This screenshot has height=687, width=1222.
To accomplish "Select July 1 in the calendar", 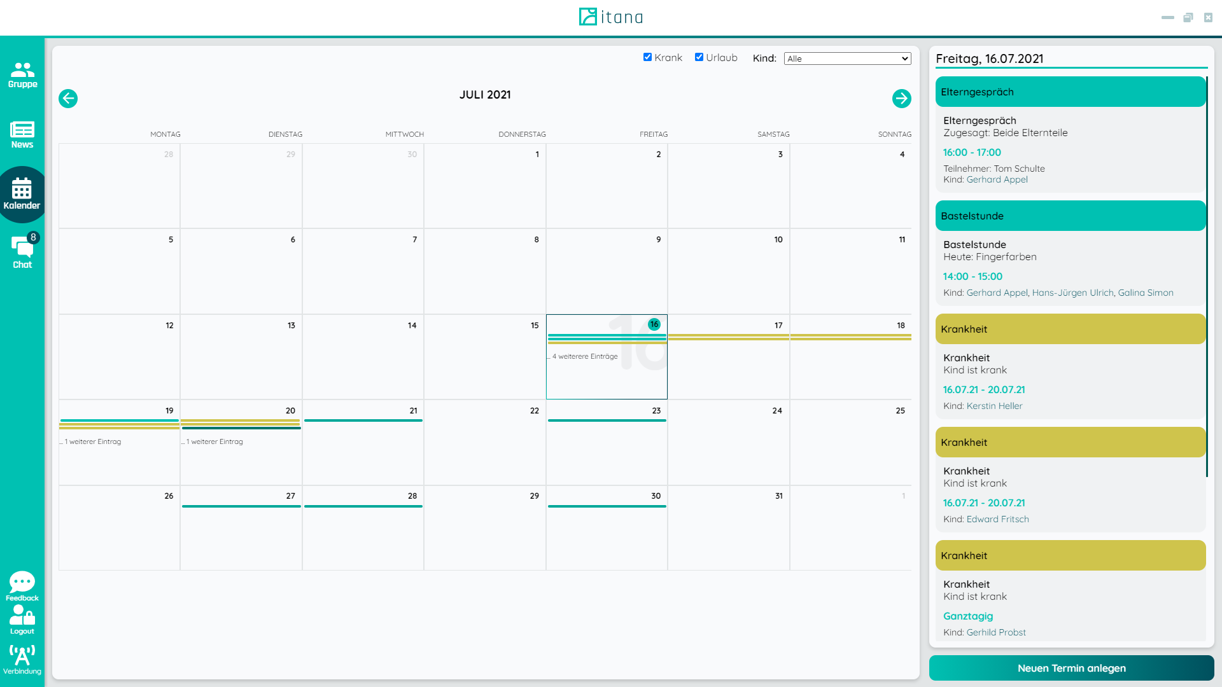I will (484, 186).
